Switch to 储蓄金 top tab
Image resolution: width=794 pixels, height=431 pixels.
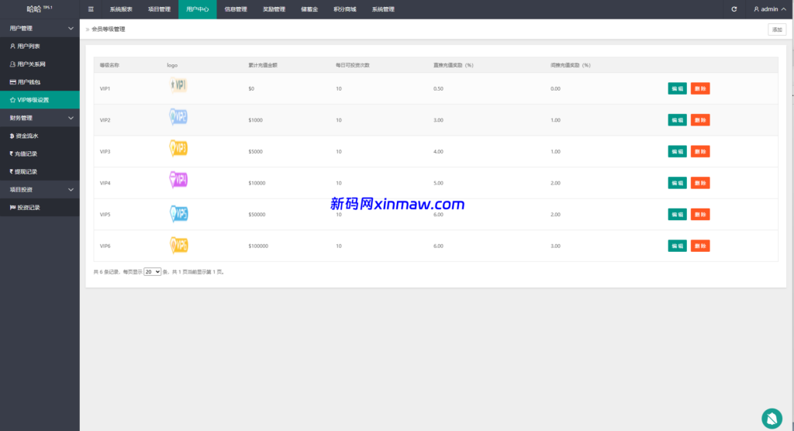coord(309,9)
